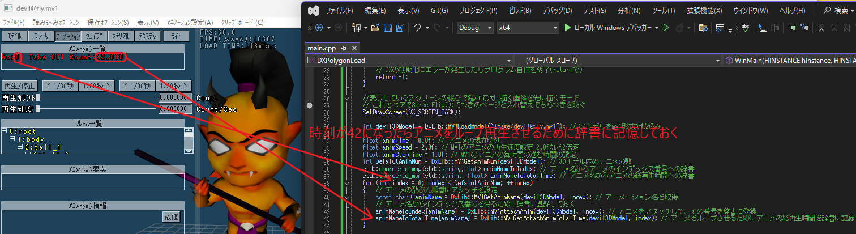The width and height of the screenshot is (856, 234).
Task: Start debugging with the green play icon
Action: pos(568,28)
